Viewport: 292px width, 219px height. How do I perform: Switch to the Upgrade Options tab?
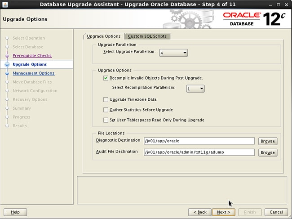[103, 36]
